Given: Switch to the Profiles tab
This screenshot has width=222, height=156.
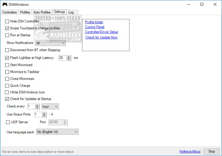Looking at the screenshot, I should pyautogui.click(x=25, y=12).
